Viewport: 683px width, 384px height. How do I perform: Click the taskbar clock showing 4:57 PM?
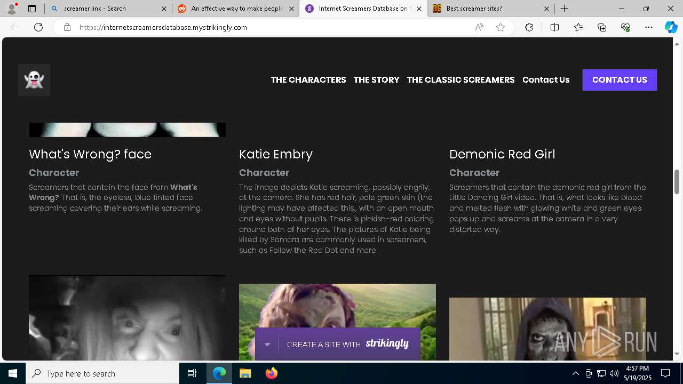[x=638, y=373]
